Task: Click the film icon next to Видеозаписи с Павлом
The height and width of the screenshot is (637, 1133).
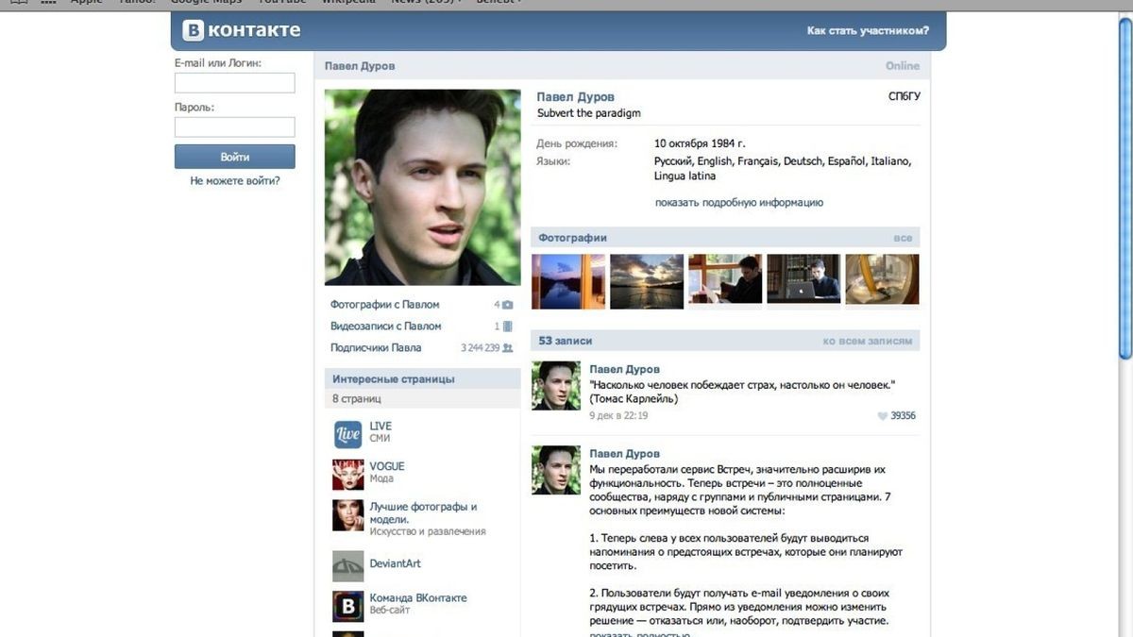Action: click(507, 325)
